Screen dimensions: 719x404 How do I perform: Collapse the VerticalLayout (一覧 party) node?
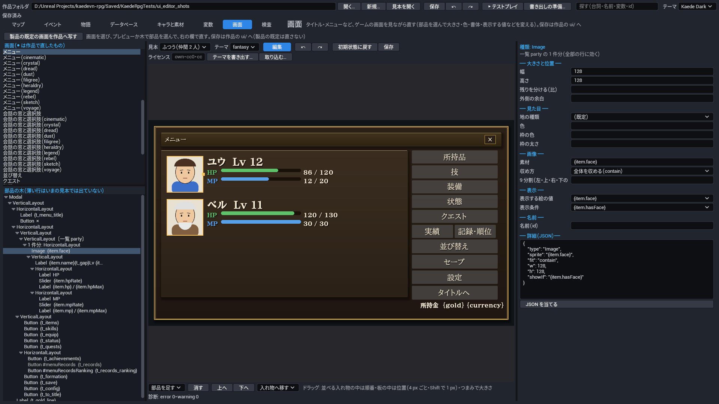21,239
